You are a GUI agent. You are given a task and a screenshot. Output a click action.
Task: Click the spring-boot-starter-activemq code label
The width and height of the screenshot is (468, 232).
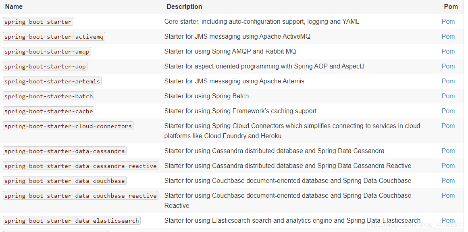click(54, 37)
